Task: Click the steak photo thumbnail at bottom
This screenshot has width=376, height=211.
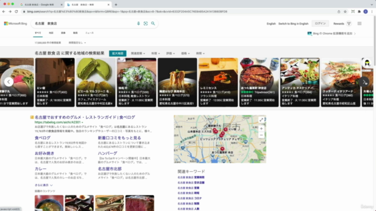Action: coord(140,203)
